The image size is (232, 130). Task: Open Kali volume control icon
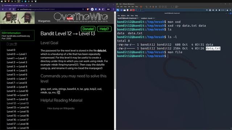click(x=213, y=10)
